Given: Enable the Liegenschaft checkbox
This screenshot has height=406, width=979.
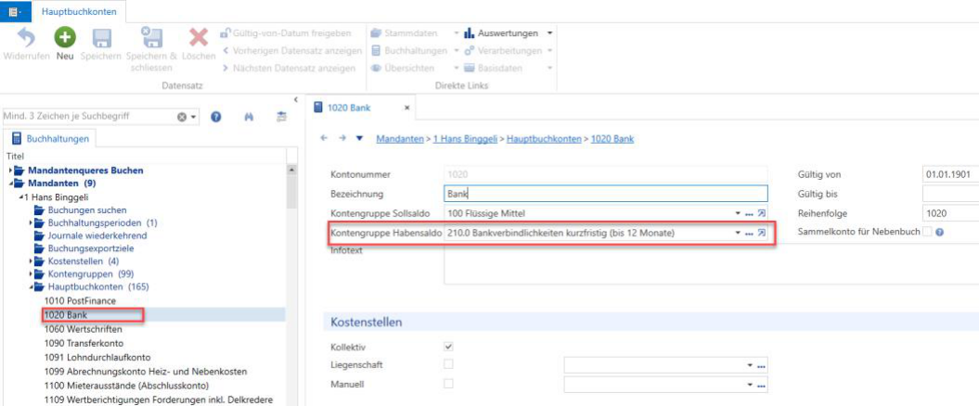Looking at the screenshot, I should (448, 363).
